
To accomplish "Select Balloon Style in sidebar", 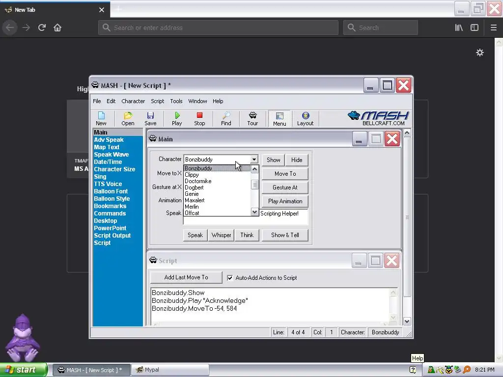I will (x=112, y=199).
